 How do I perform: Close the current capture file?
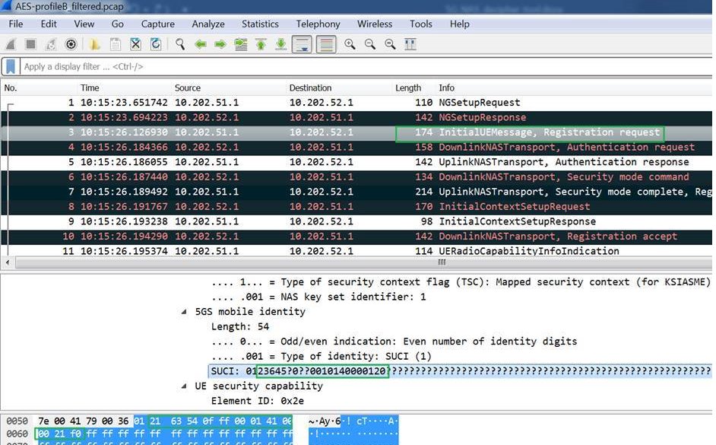pyautogui.click(x=134, y=44)
